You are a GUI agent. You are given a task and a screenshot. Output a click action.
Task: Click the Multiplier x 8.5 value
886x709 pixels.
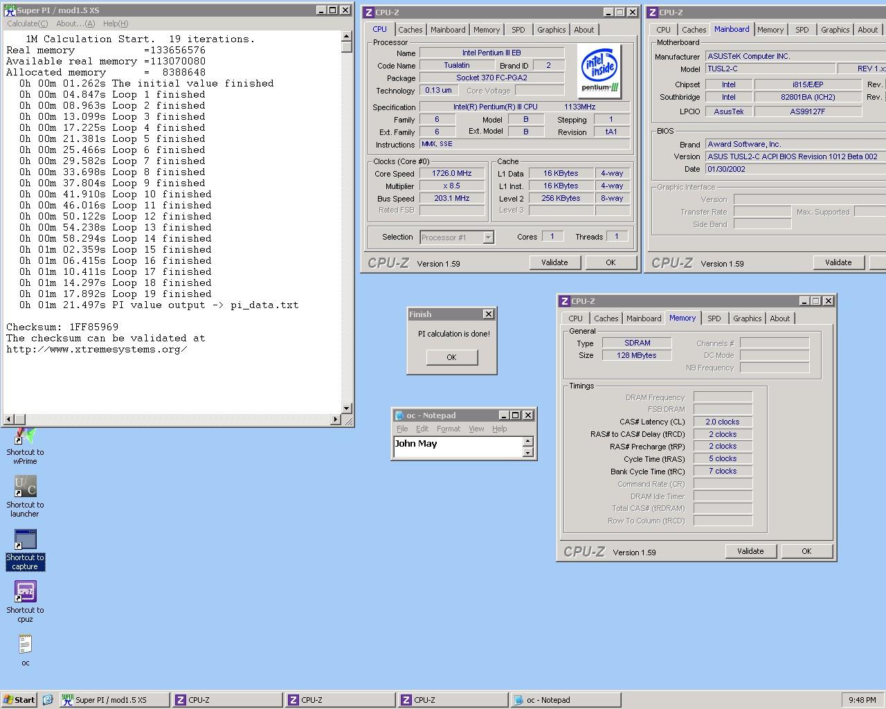click(452, 186)
